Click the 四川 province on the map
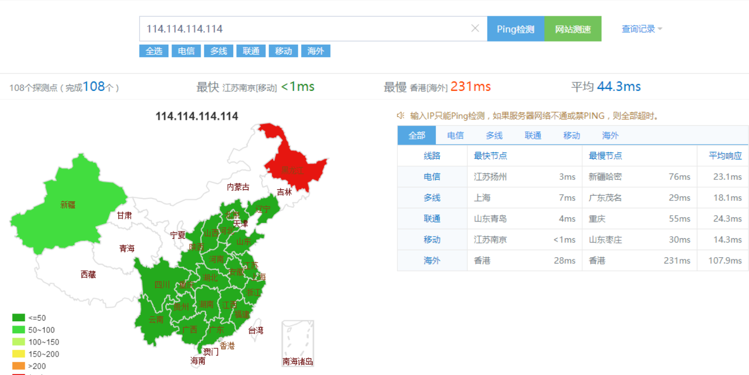Screen dimensions: 749x375 tap(162, 285)
